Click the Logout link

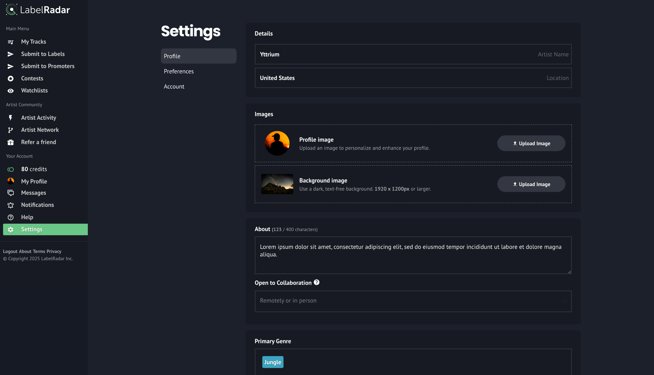coord(10,251)
